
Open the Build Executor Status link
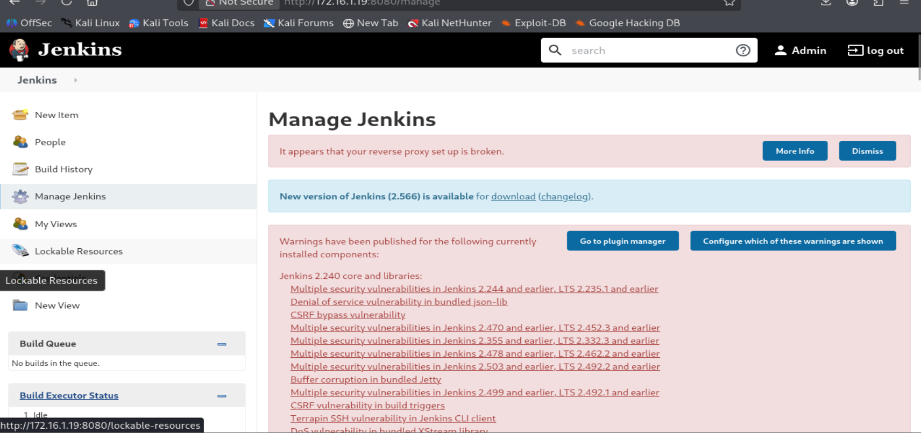69,395
